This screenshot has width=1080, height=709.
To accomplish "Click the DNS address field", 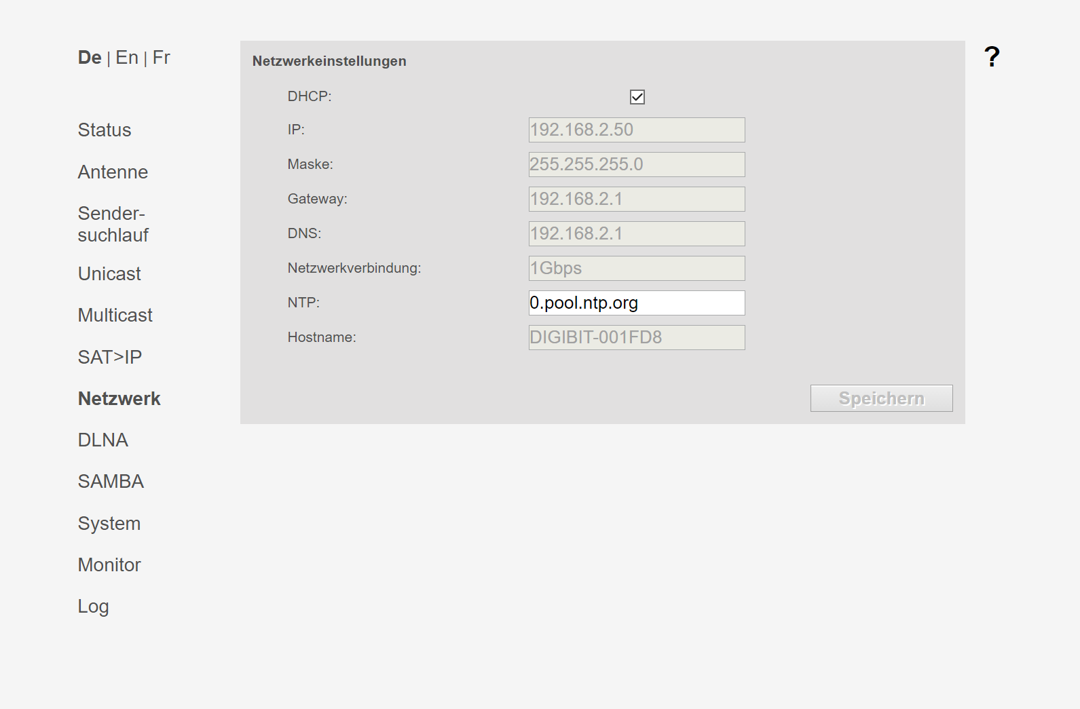I will pos(637,233).
